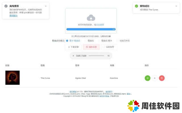Play The Curse with green play button

click(147, 78)
